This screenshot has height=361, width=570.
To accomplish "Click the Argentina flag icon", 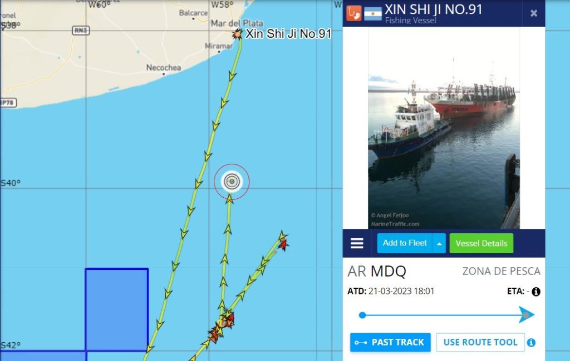I will pos(372,14).
